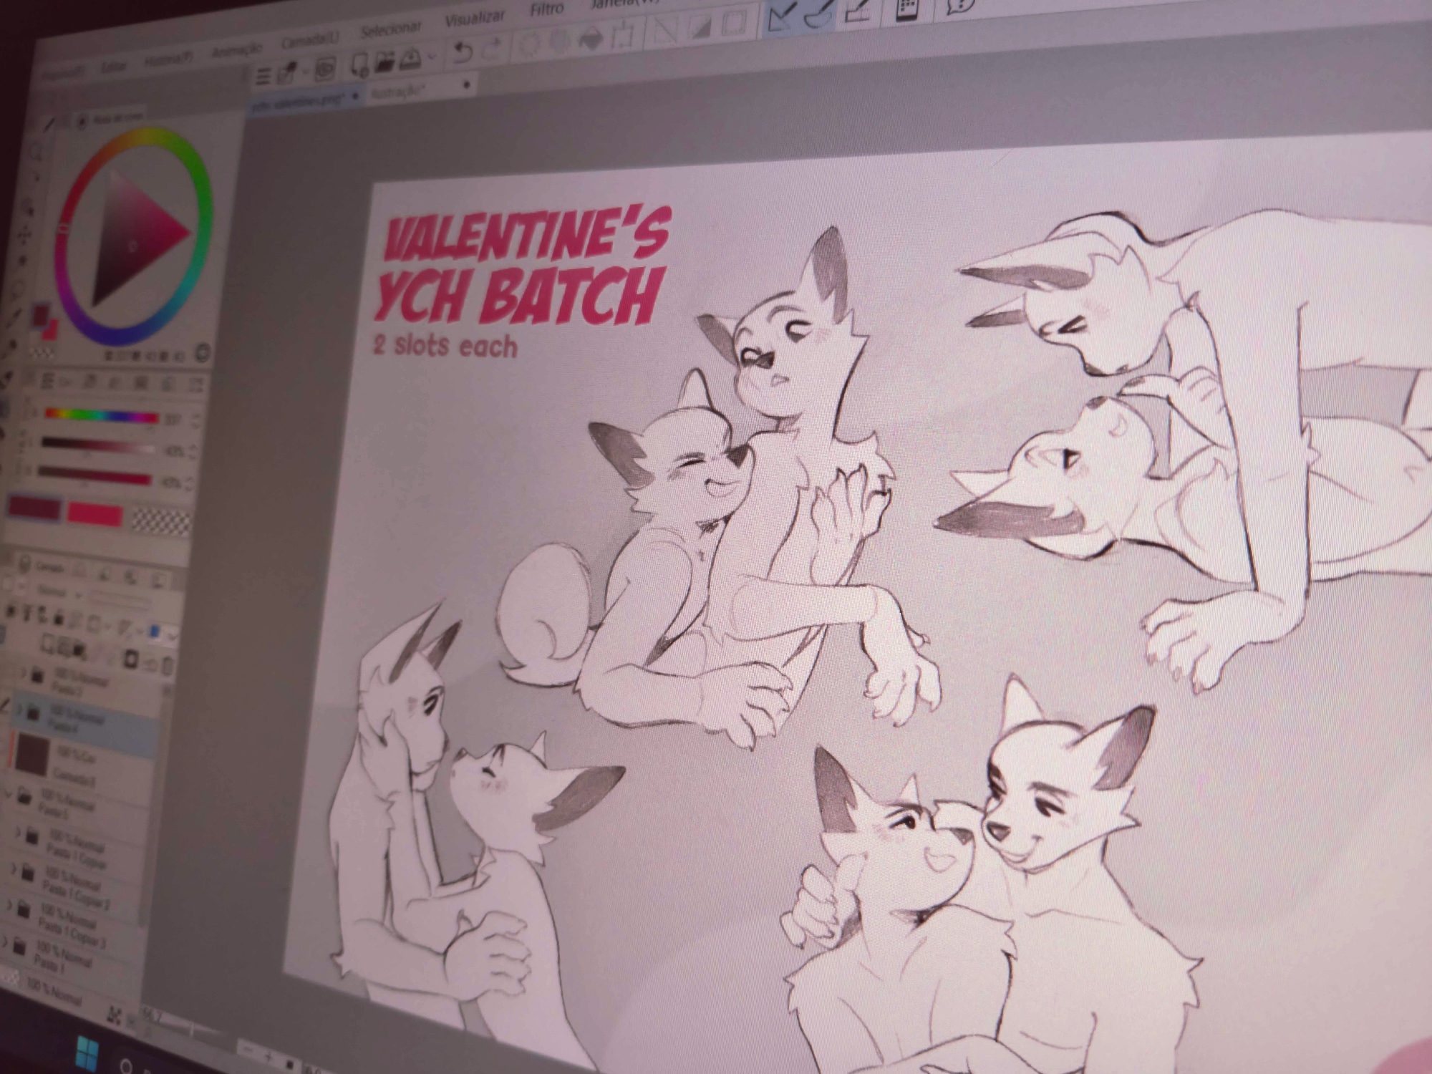Click the Save icon in the toolbar
Screen dimensions: 1432x1074
(411, 59)
